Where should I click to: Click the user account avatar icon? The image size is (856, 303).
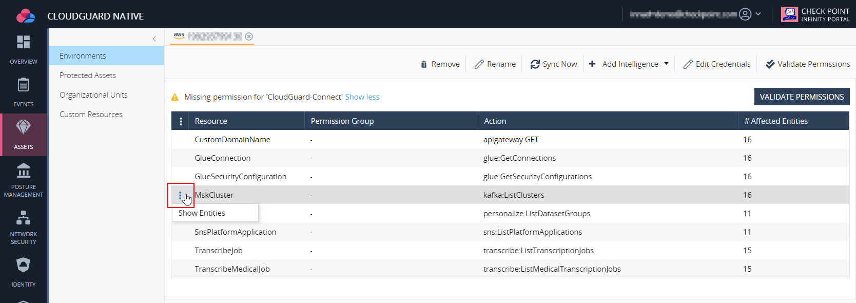[x=745, y=14]
